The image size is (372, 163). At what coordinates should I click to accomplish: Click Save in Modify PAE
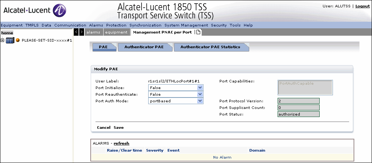click(x=119, y=127)
